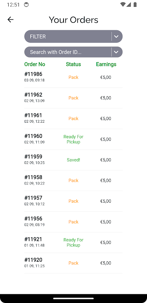Viewport: 147px width, 303px height.
Task: Open order #11986
Action: 73,77
